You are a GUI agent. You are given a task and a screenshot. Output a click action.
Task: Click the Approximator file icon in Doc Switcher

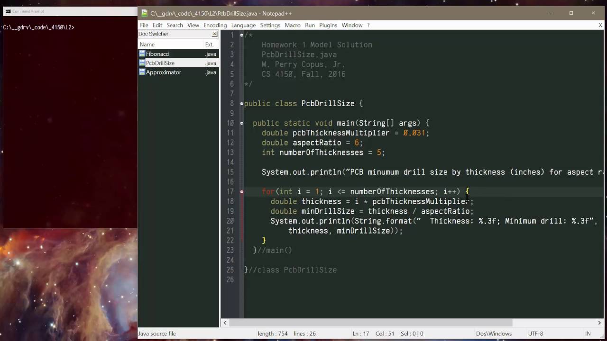point(142,72)
